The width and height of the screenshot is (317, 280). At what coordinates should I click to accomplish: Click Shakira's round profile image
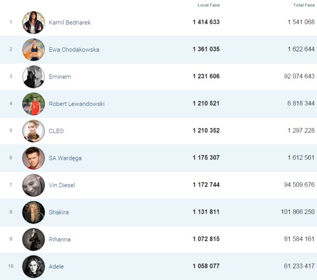click(x=33, y=212)
